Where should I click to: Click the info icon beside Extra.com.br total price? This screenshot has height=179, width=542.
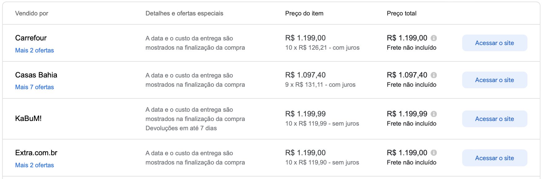pos(434,153)
